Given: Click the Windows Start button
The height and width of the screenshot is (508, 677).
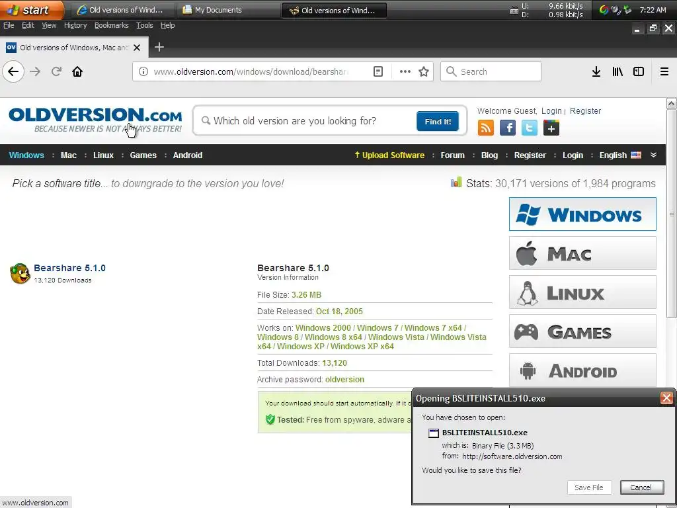Looking at the screenshot, I should [32, 9].
